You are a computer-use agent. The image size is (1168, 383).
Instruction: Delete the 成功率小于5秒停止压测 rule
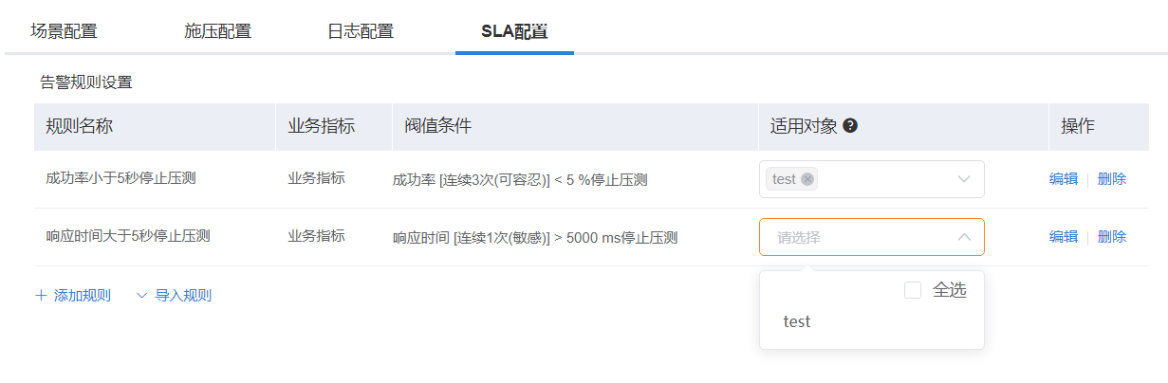pos(1112,179)
